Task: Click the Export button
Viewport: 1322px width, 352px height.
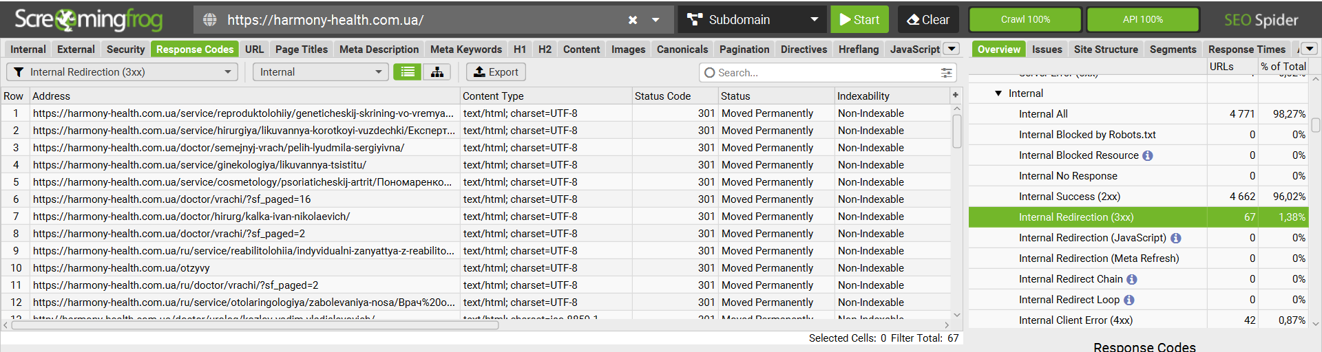Action: (496, 72)
